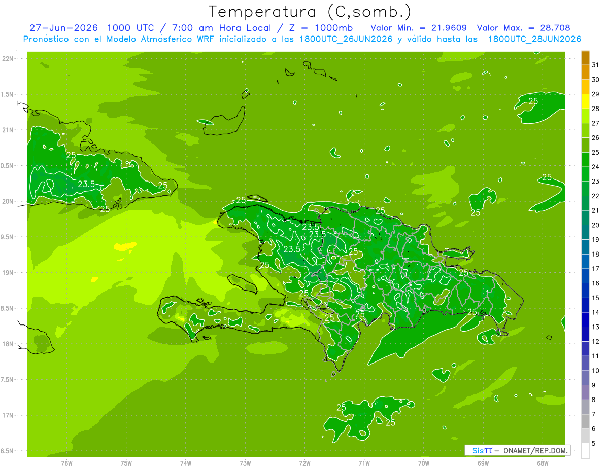Click the 72W longitude axis label
The image size is (609, 470).
click(x=304, y=463)
